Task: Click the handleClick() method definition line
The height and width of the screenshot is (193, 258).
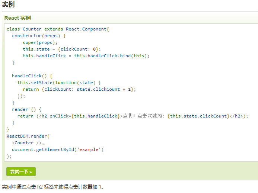Action: (x=32, y=76)
